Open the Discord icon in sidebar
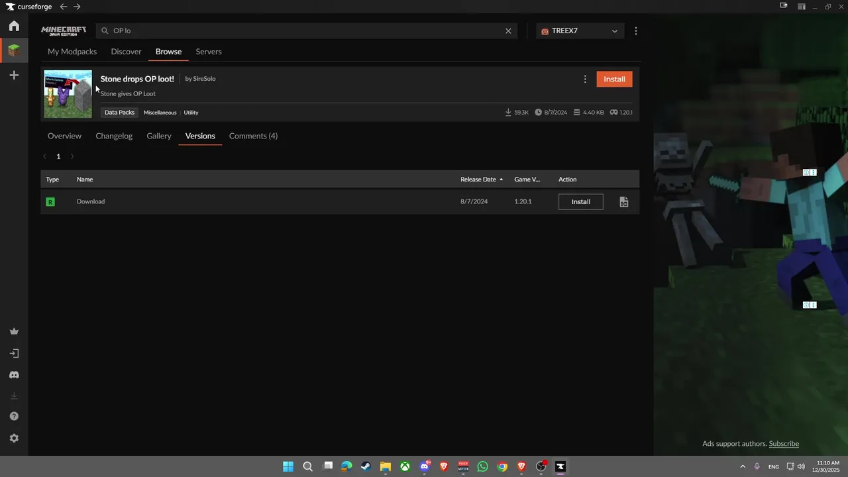 point(14,375)
